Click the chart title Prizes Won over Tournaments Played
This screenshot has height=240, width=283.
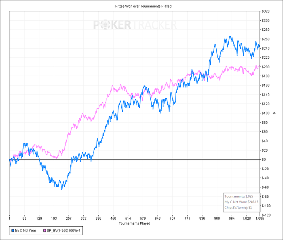point(143,6)
